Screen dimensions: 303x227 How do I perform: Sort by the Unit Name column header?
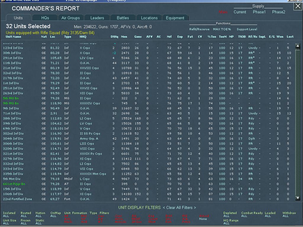point(13,36)
